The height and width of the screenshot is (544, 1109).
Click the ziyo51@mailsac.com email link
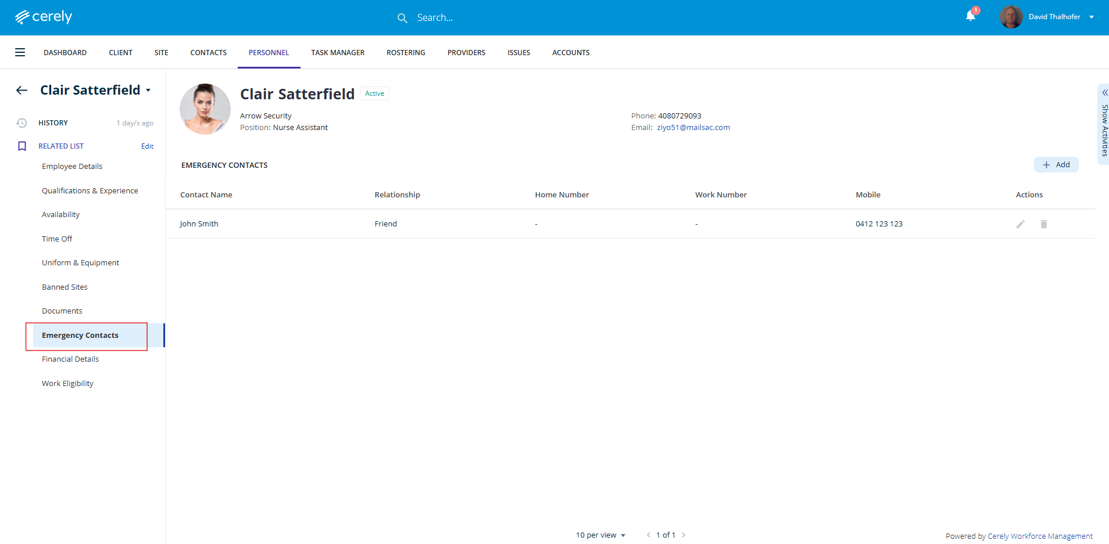pos(693,128)
